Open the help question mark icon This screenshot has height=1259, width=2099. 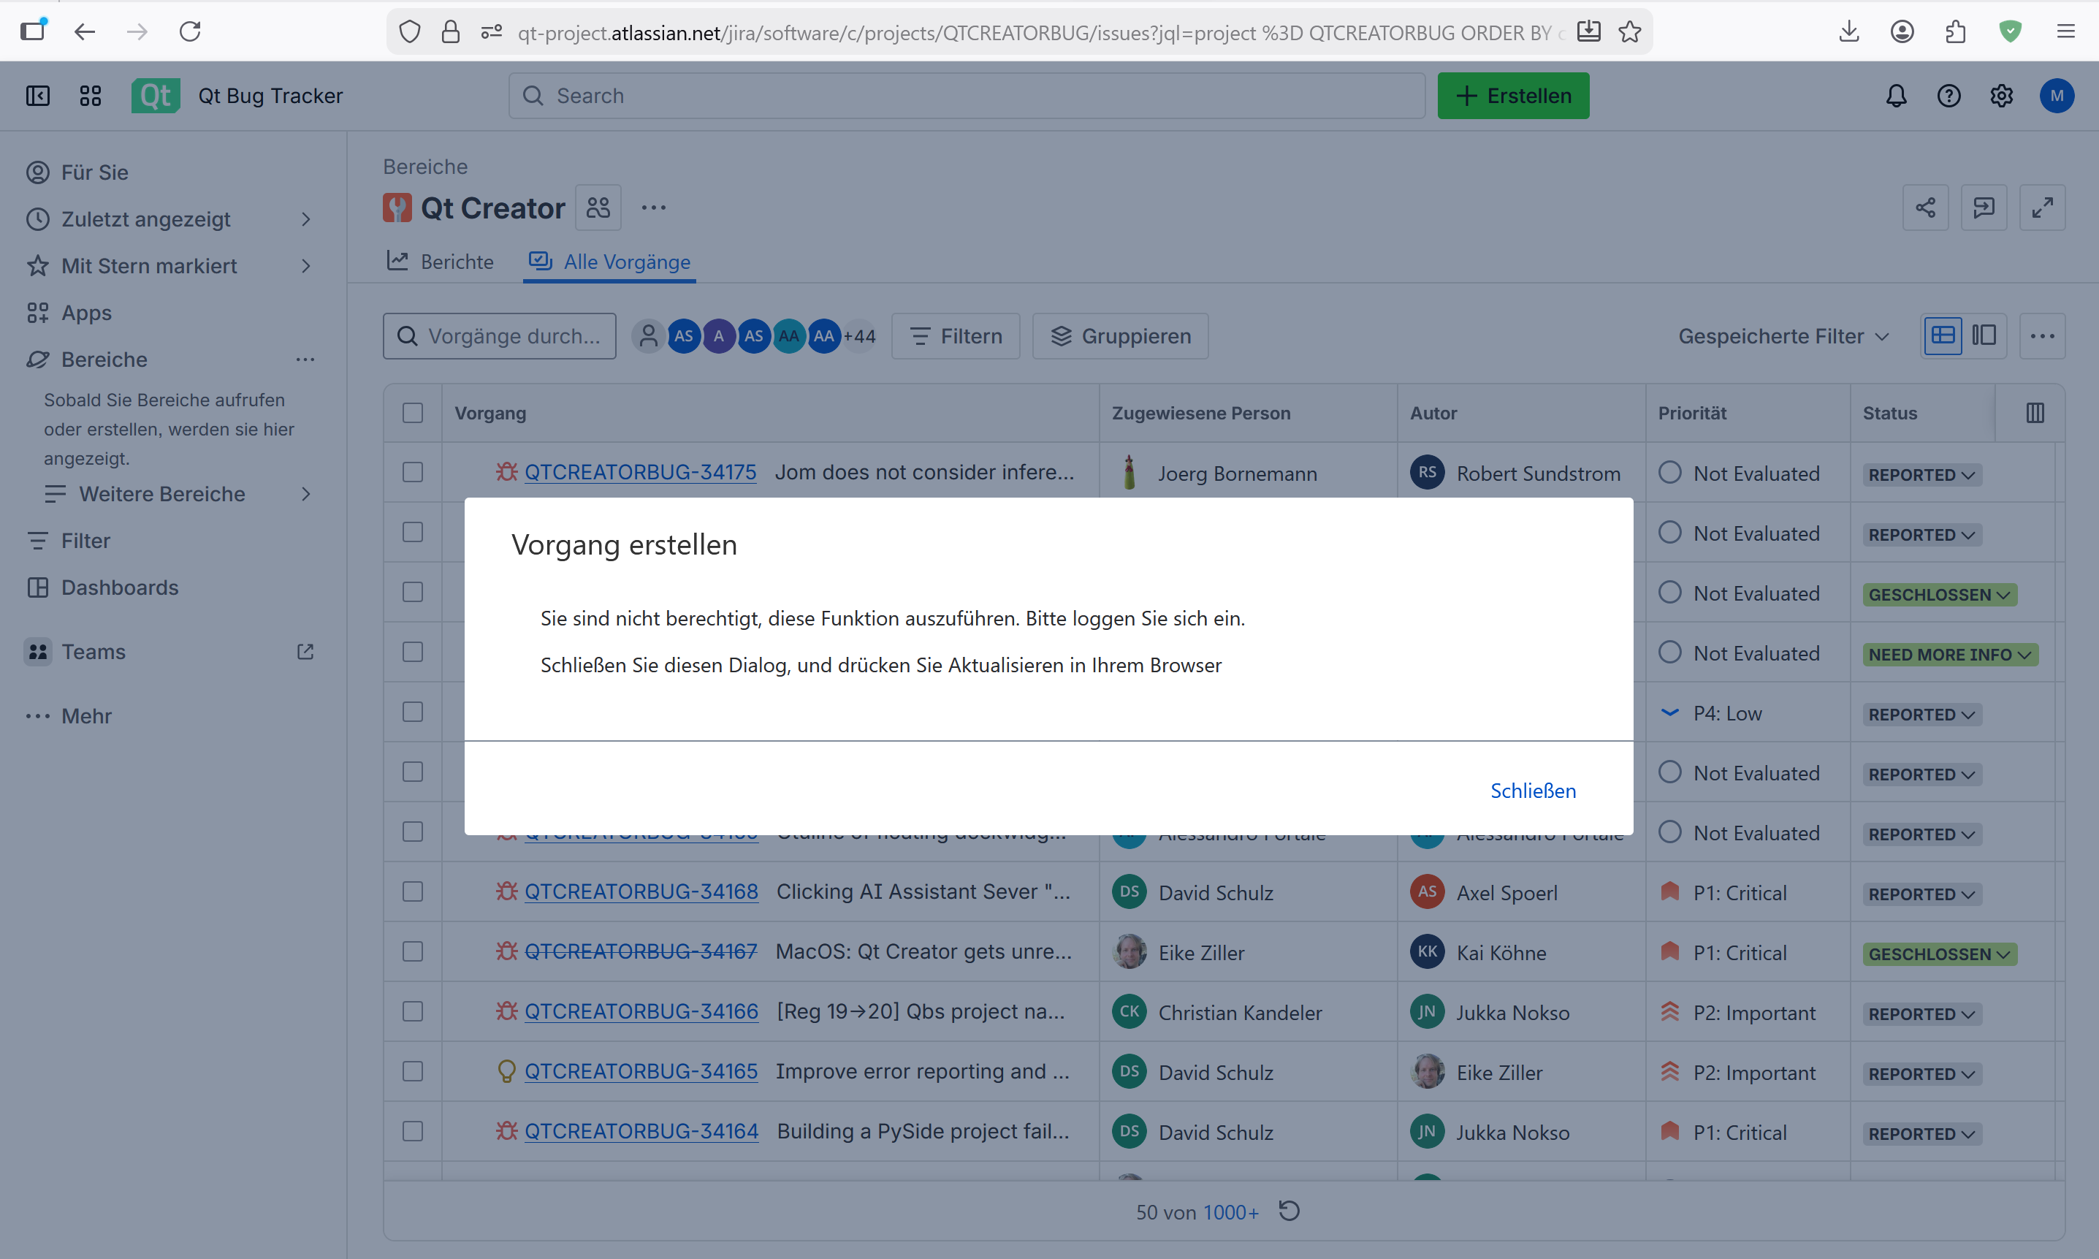[x=1948, y=96]
